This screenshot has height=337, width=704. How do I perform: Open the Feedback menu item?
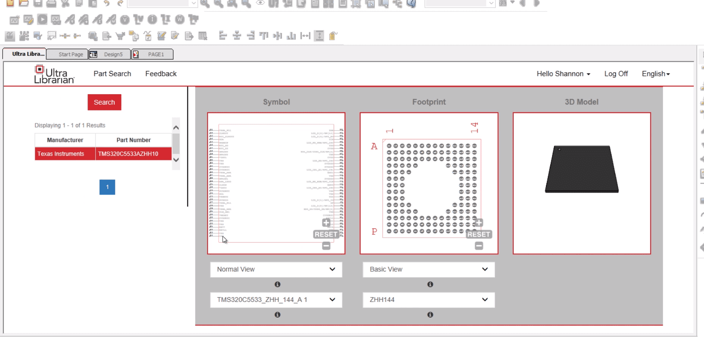(161, 74)
